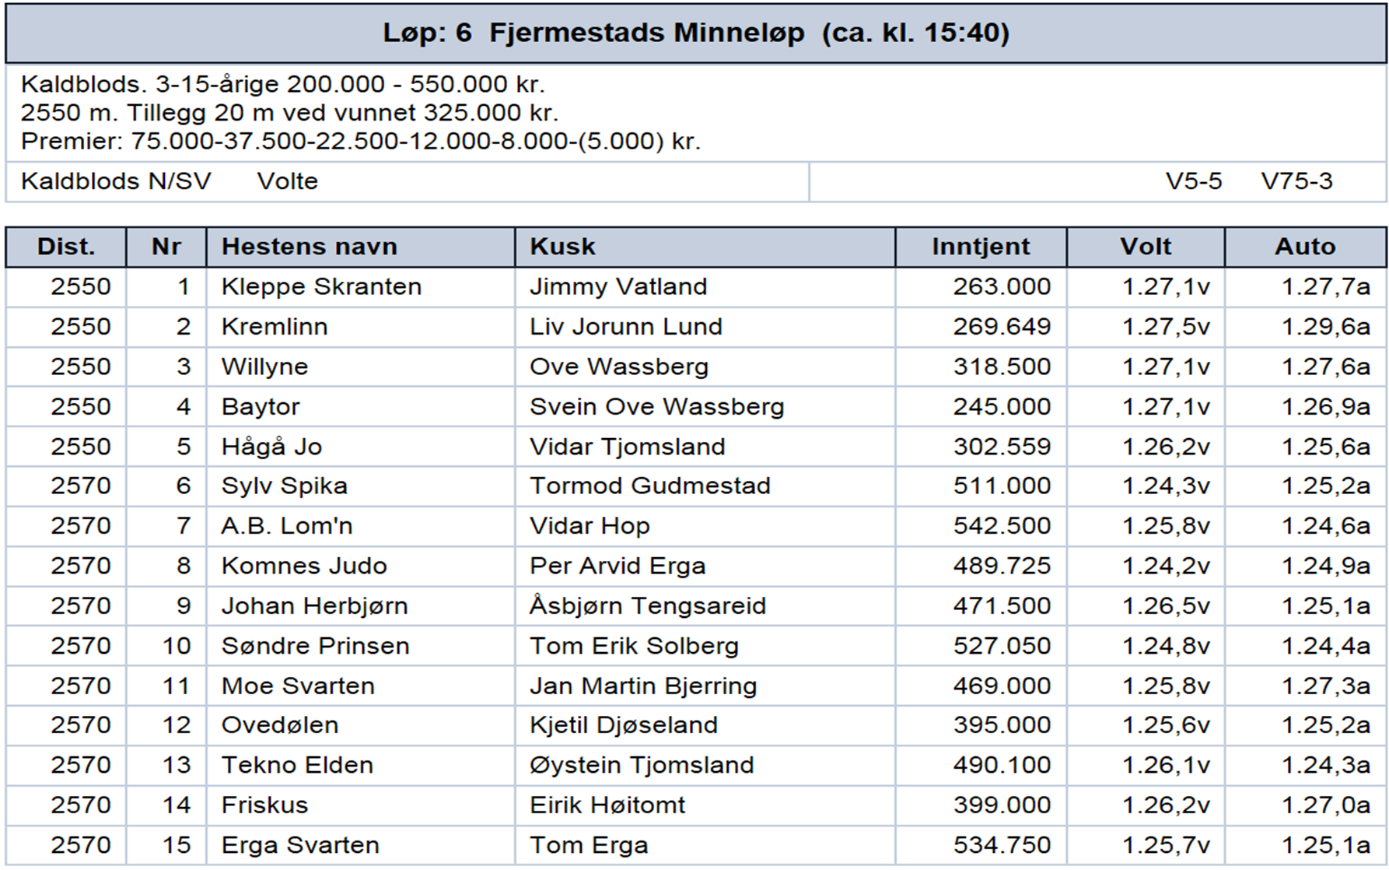Click driver Tom Erik Solberg
The height and width of the screenshot is (870, 1389).
click(x=634, y=646)
